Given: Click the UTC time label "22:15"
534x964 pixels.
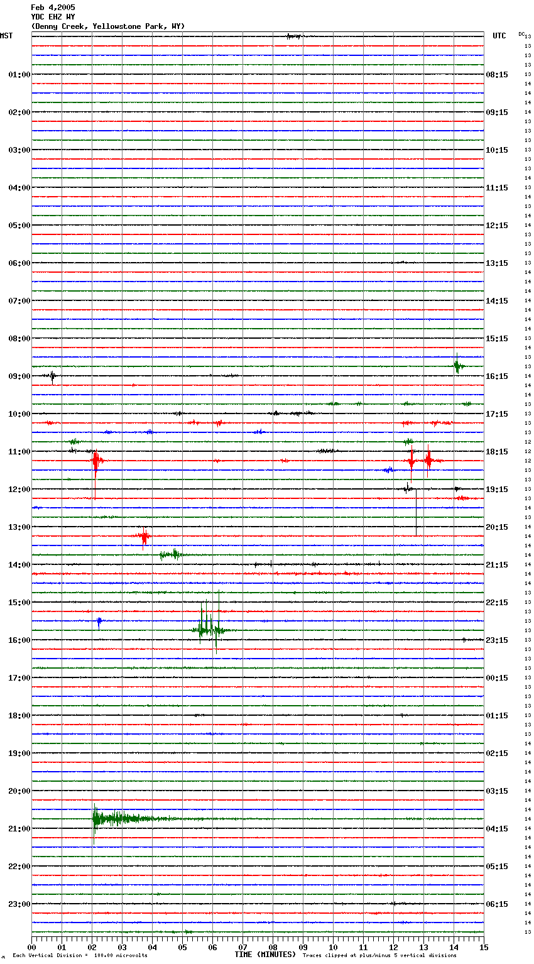Looking at the screenshot, I should (497, 603).
